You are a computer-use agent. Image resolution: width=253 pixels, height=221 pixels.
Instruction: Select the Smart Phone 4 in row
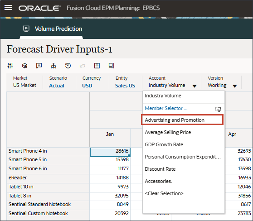(48, 152)
